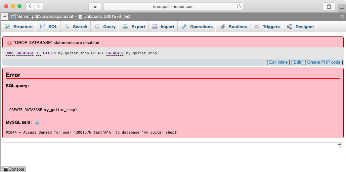The width and height of the screenshot is (346, 172).
Task: Open the Designer tab
Action: pos(300,27)
